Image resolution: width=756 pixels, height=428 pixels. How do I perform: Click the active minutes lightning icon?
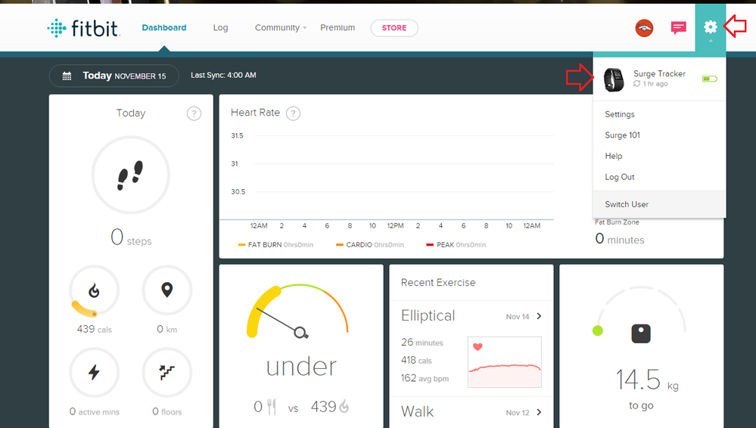(94, 372)
